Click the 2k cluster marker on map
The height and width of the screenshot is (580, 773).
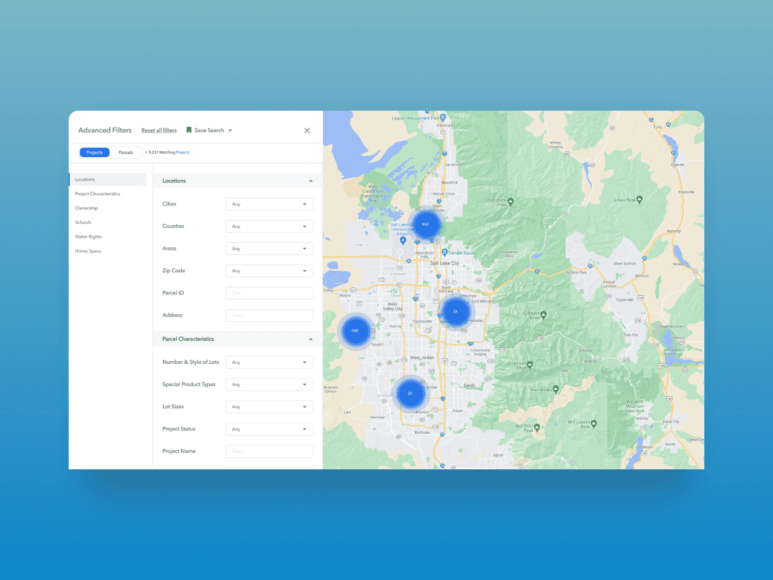coord(411,393)
